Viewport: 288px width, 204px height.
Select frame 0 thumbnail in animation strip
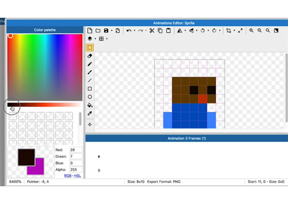99,156
